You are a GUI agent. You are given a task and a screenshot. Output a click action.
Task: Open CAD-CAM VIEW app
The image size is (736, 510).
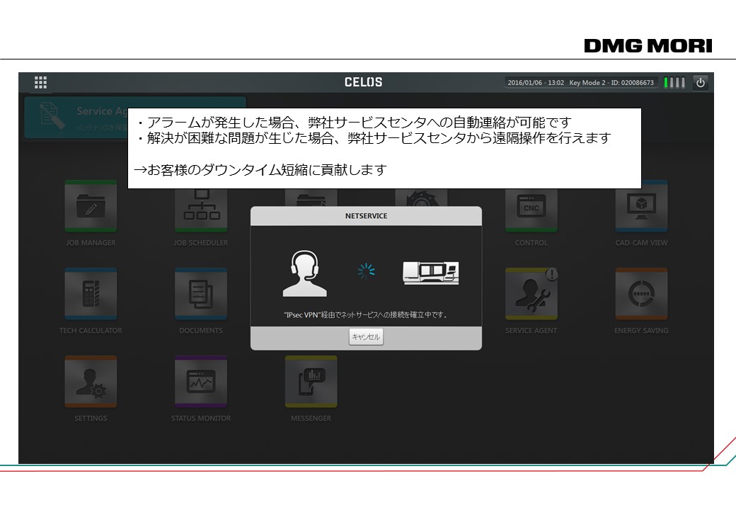click(641, 206)
